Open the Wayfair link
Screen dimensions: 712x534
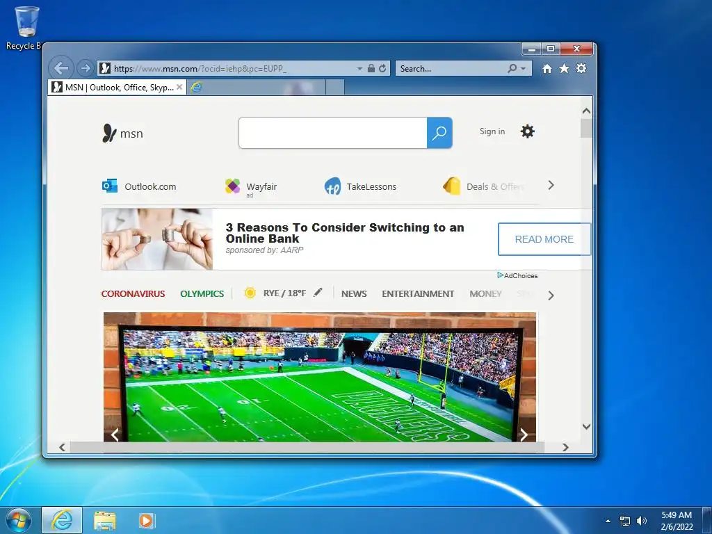point(261,186)
